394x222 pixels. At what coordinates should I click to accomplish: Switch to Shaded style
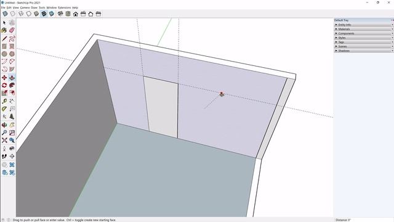pyautogui.click(x=36, y=14)
